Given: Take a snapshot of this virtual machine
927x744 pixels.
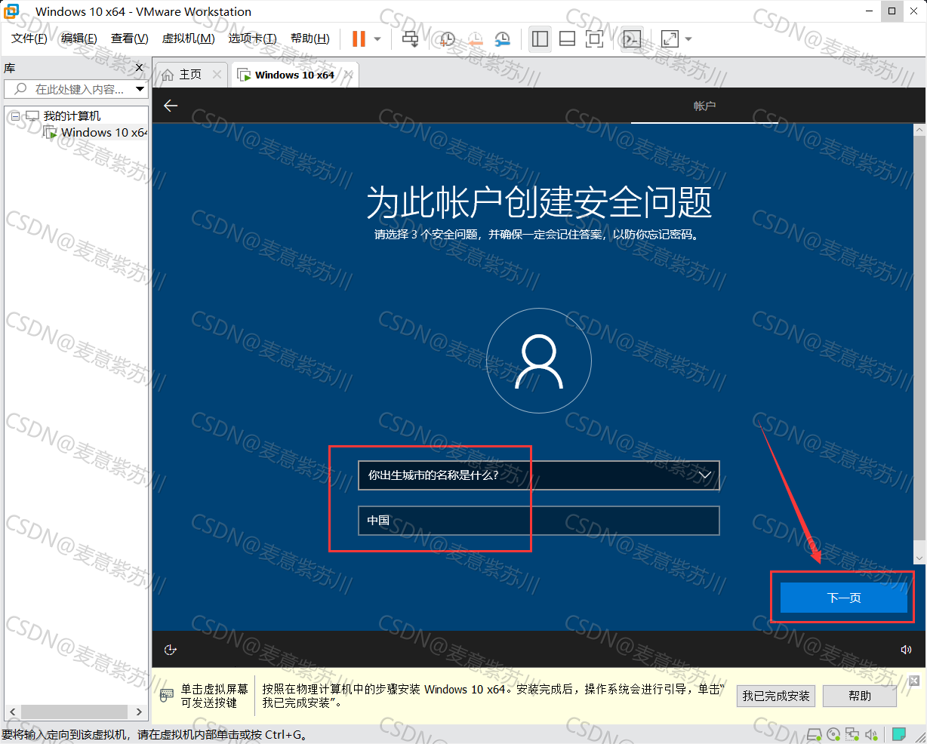Looking at the screenshot, I should (448, 38).
